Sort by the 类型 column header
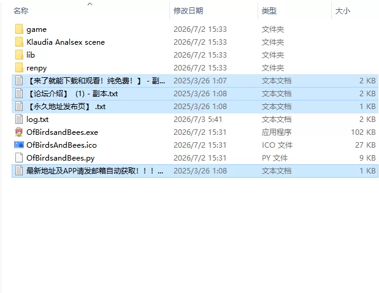The height and width of the screenshot is (293, 379). (269, 10)
